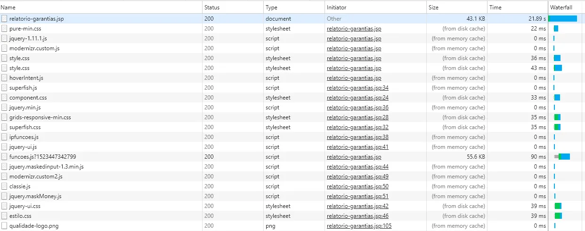Click the long waterfall bar for relatorio-garantias.jsp
Screen dimensions: 585x231
click(563, 19)
